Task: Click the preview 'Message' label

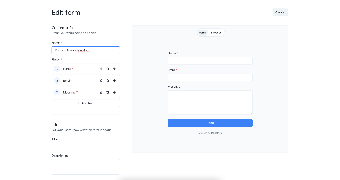Action: pyautogui.click(x=174, y=87)
